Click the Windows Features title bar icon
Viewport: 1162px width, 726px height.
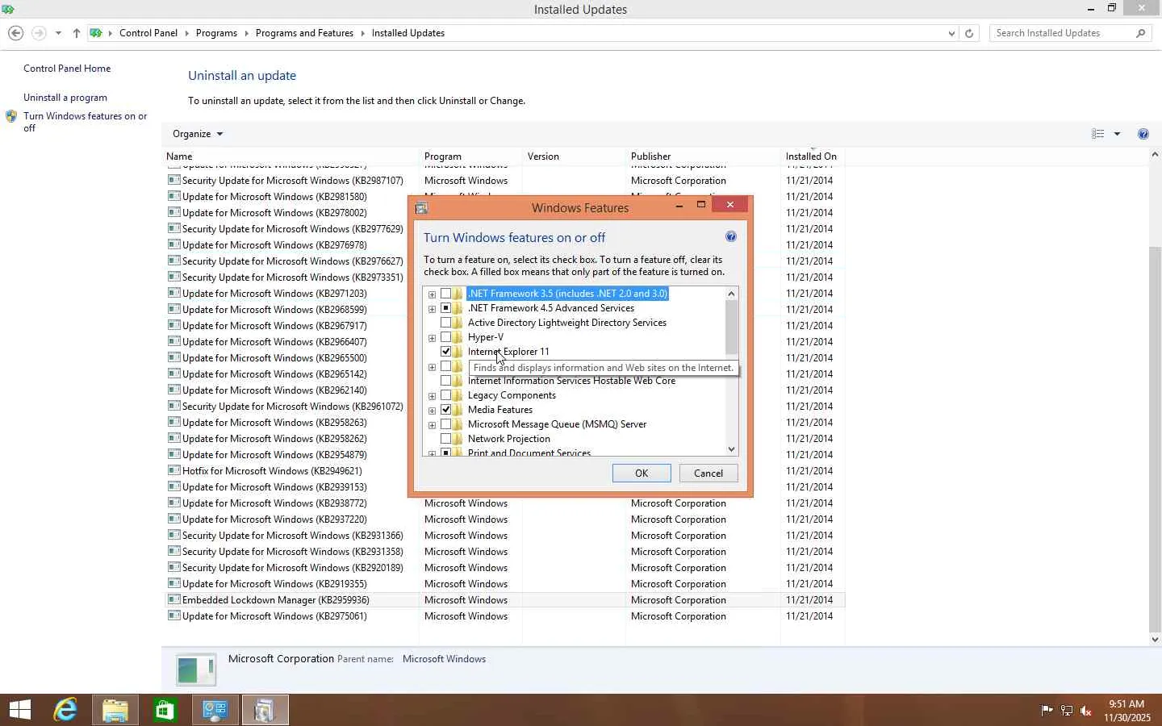[421, 208]
